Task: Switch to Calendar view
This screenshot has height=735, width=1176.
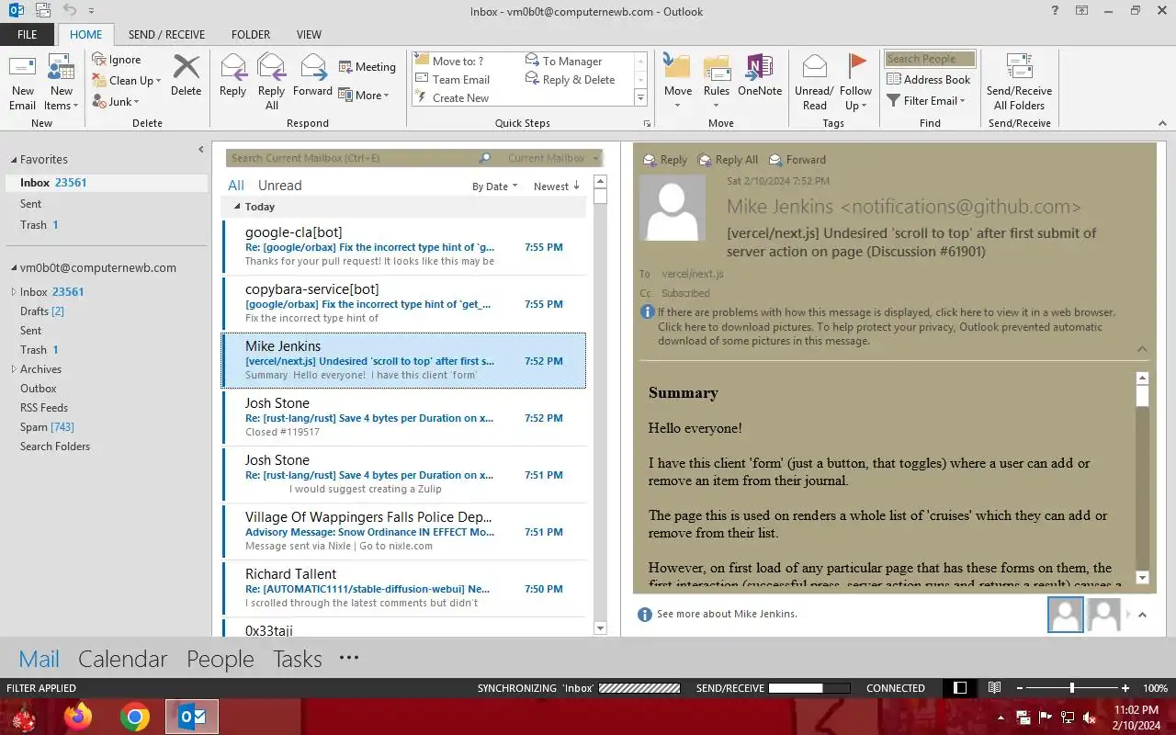Action: click(x=122, y=659)
